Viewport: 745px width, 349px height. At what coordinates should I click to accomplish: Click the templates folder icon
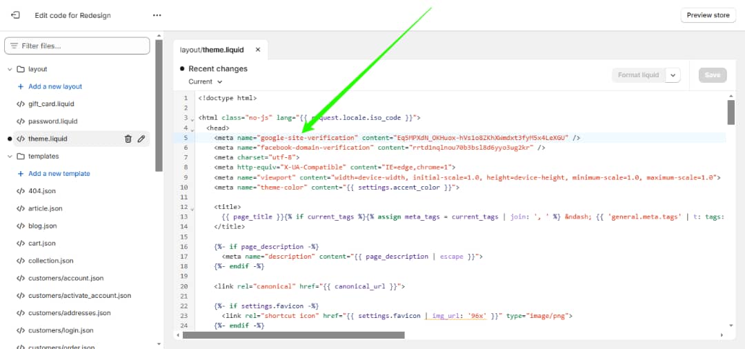coord(21,156)
